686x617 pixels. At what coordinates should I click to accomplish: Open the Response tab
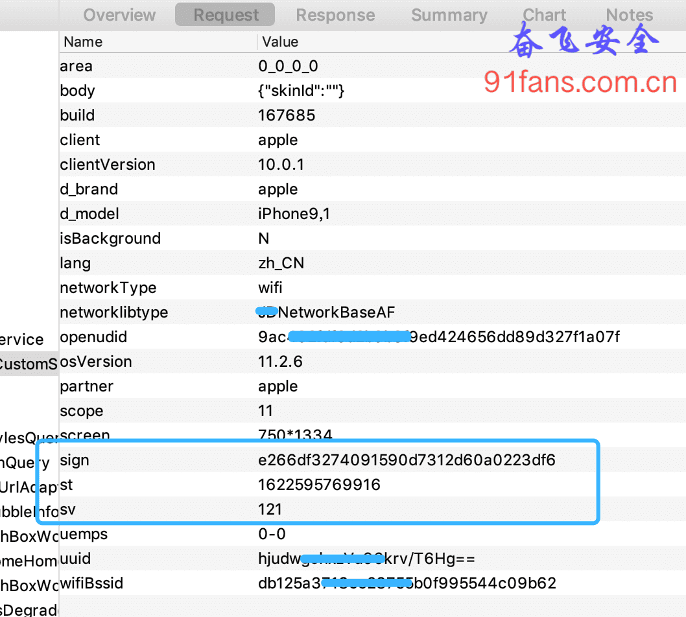tap(336, 15)
